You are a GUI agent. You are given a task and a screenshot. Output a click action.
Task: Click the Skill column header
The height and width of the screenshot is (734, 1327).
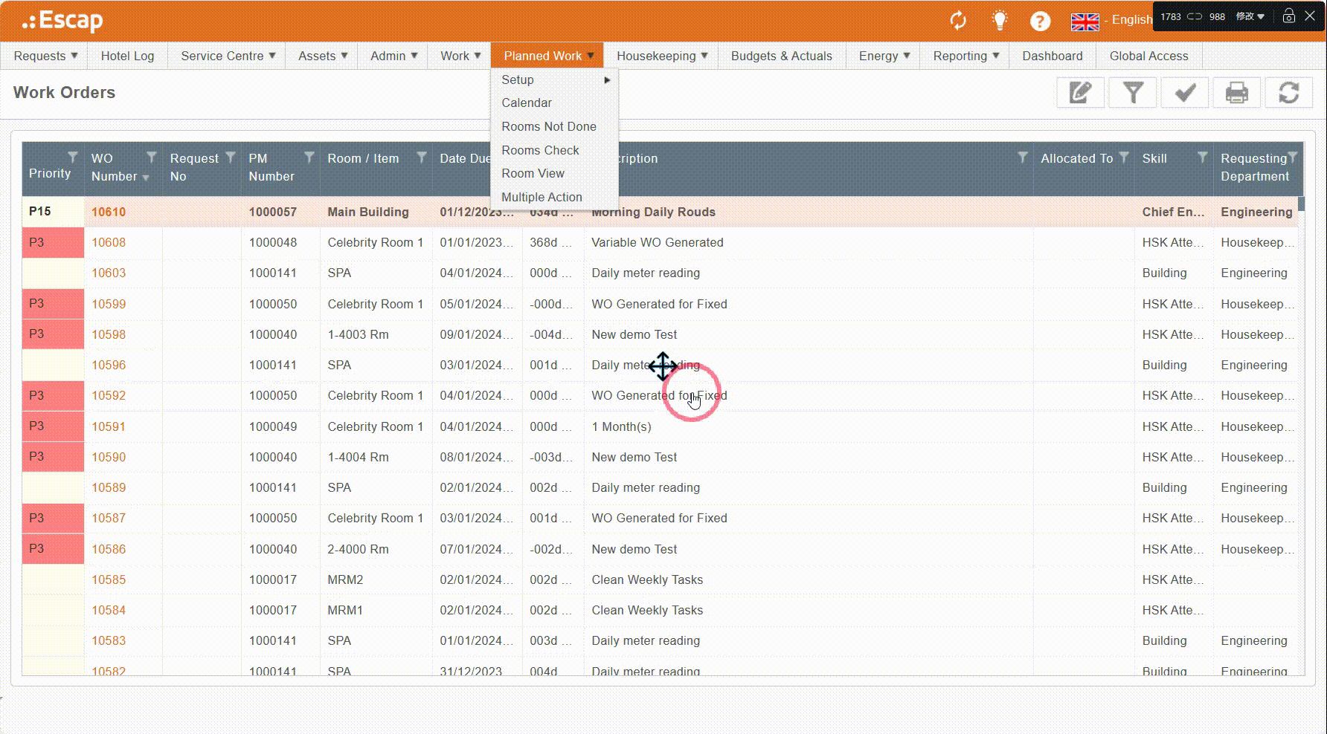coord(1154,158)
